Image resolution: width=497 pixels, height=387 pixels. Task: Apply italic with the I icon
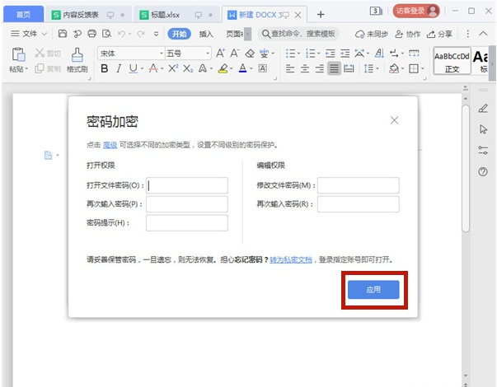pos(119,69)
